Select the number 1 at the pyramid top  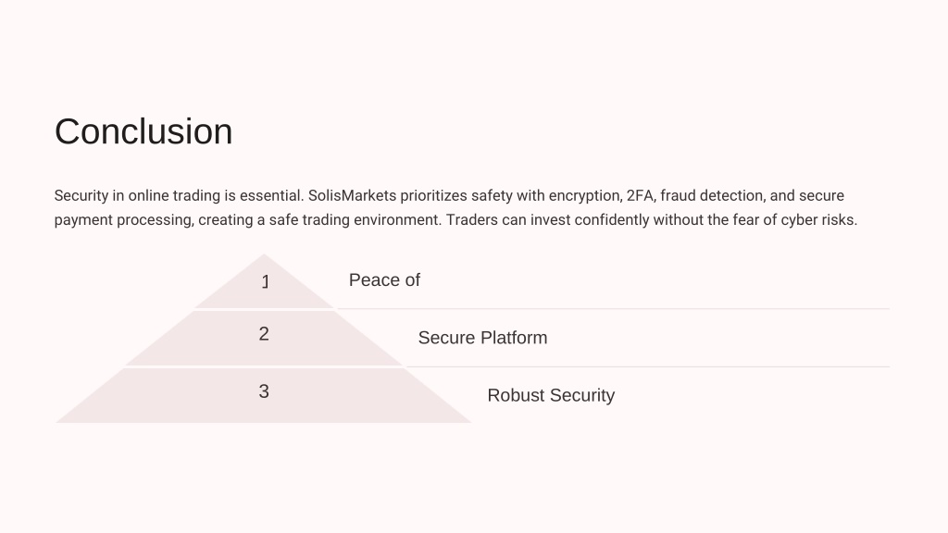click(x=265, y=281)
